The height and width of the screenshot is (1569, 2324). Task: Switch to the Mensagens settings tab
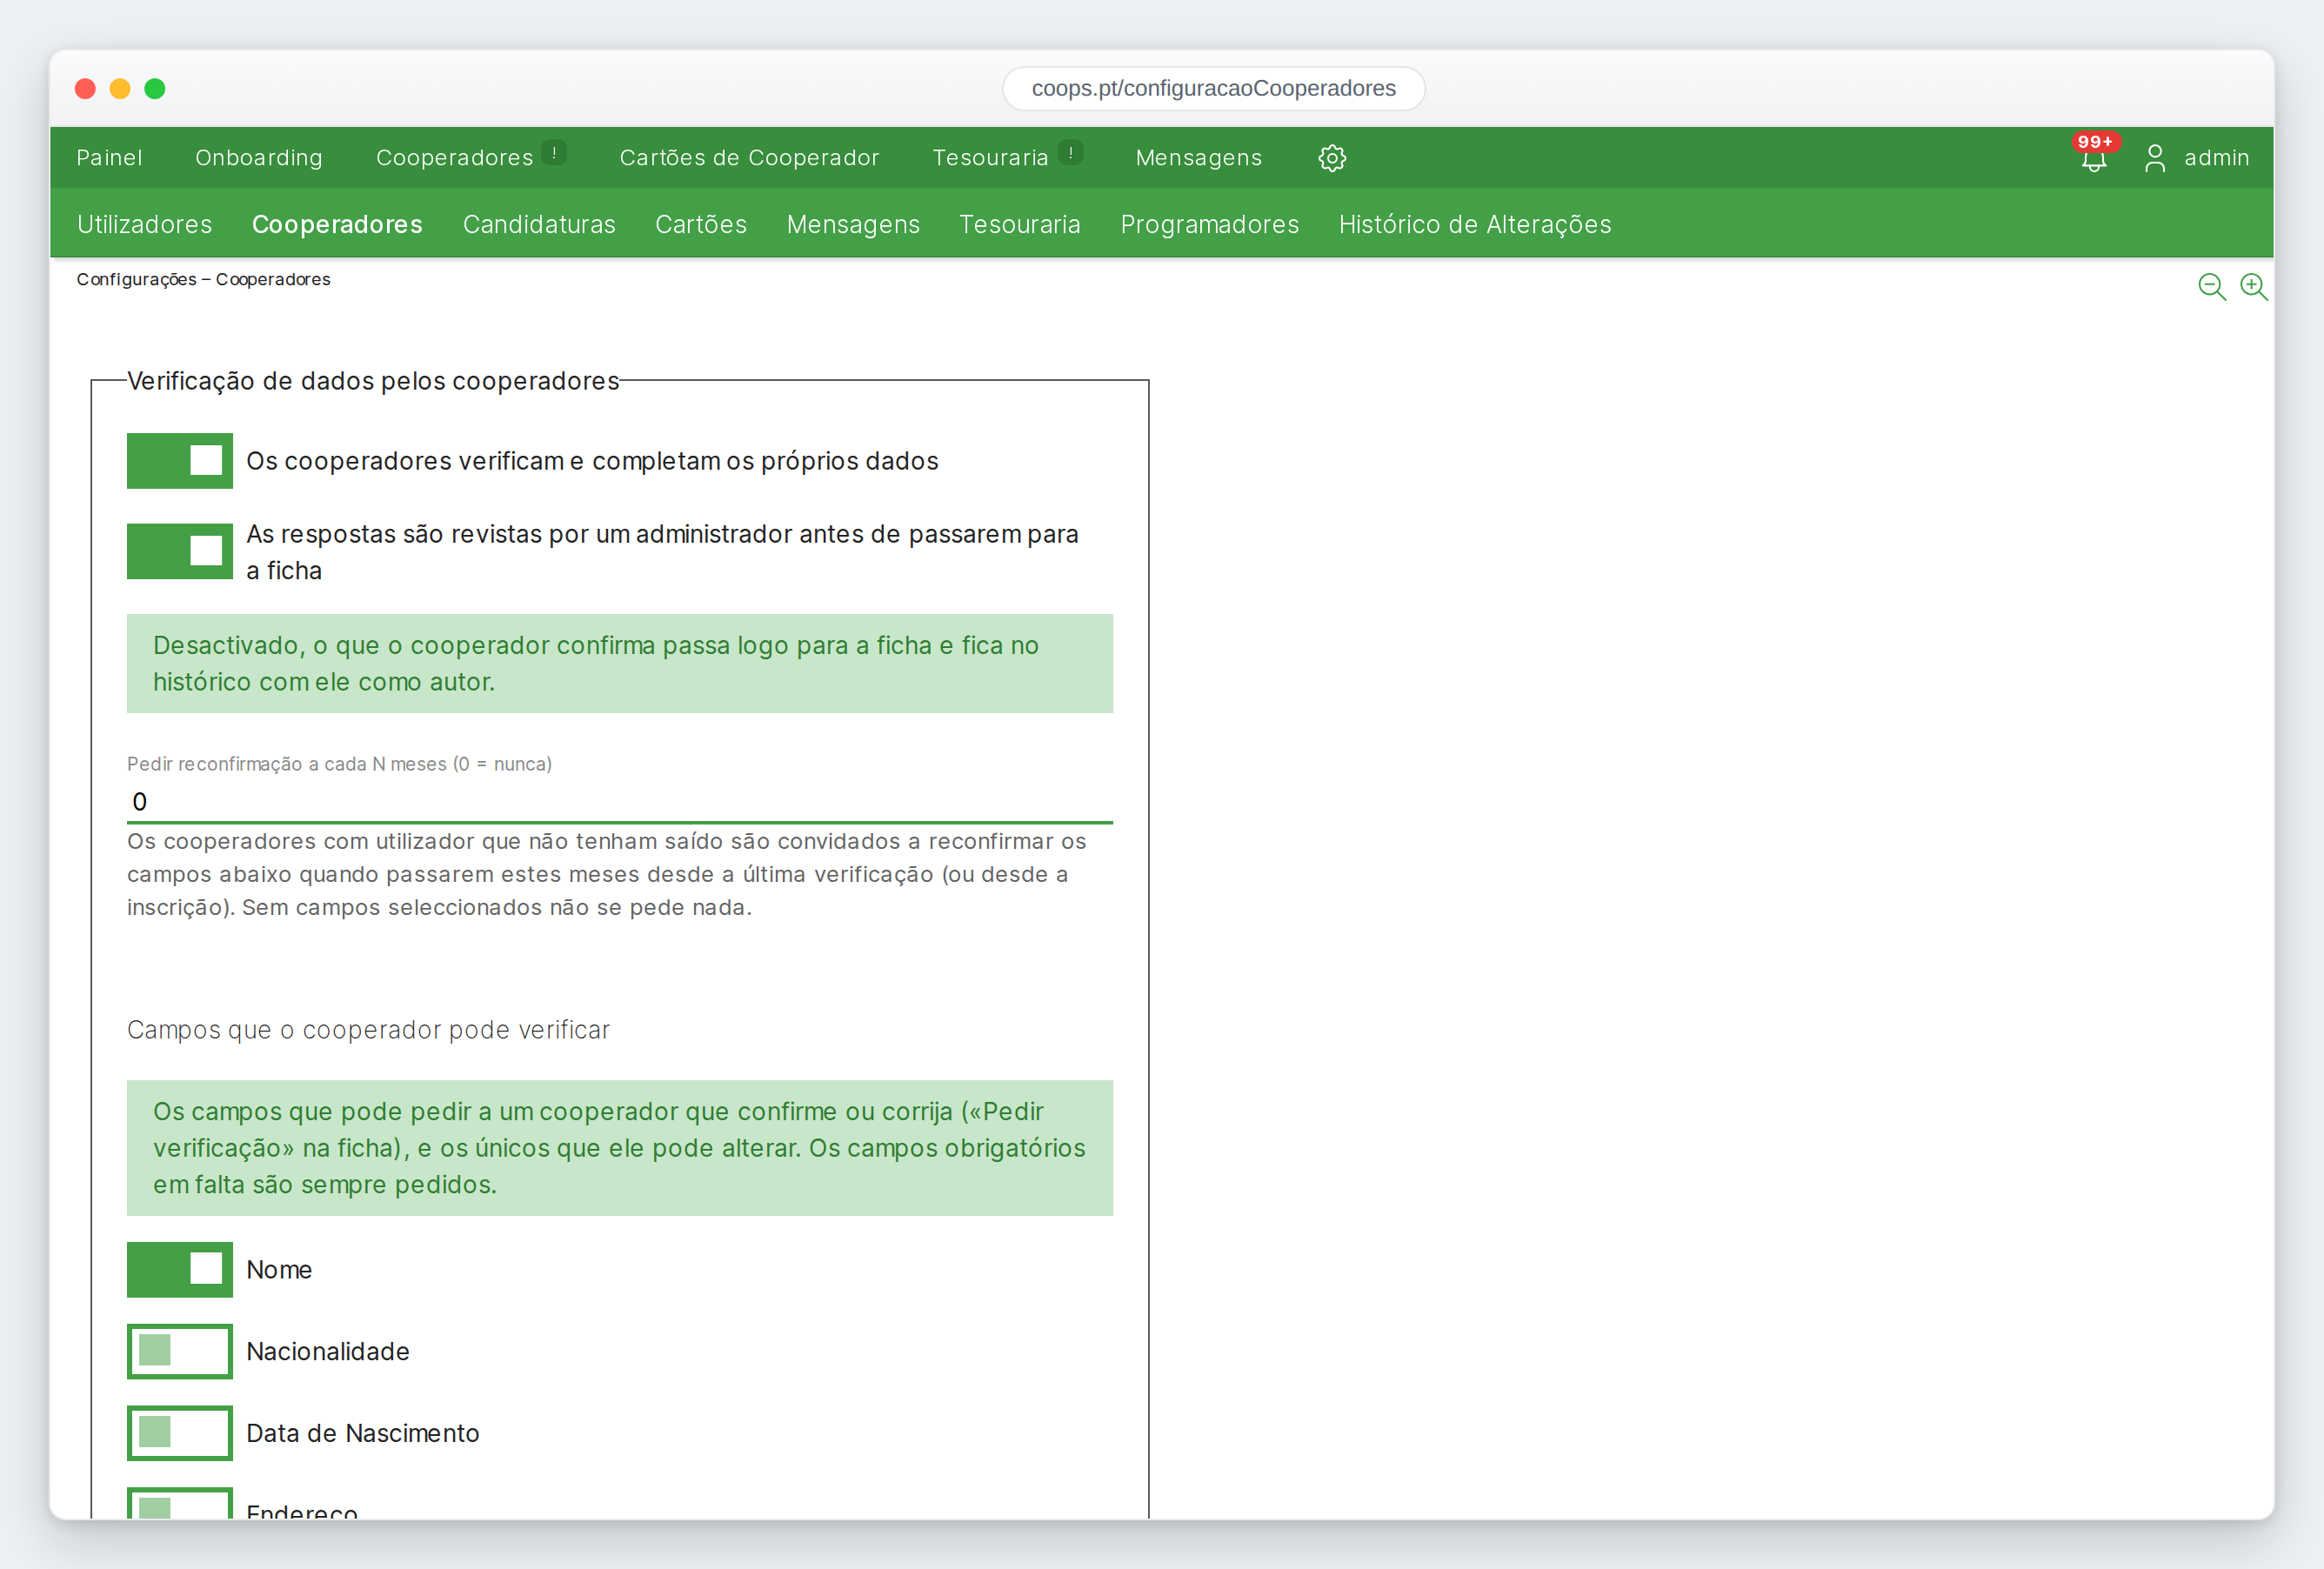[x=853, y=224]
